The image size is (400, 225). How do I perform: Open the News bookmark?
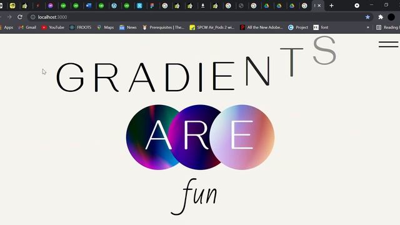tap(128, 27)
